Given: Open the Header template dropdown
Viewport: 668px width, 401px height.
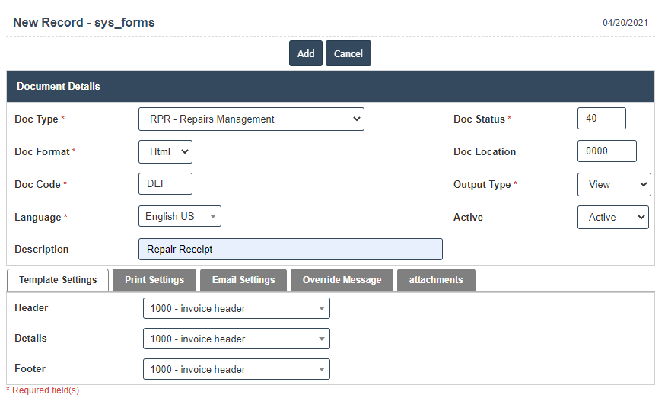Looking at the screenshot, I should 236,308.
